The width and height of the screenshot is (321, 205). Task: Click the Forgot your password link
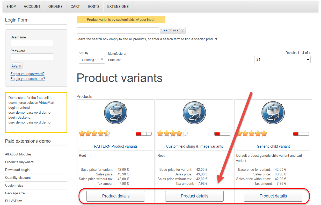[27, 74]
